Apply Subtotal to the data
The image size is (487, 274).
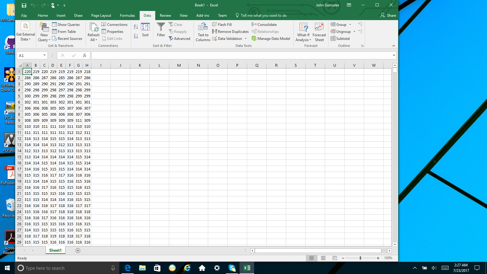[x=340, y=38]
